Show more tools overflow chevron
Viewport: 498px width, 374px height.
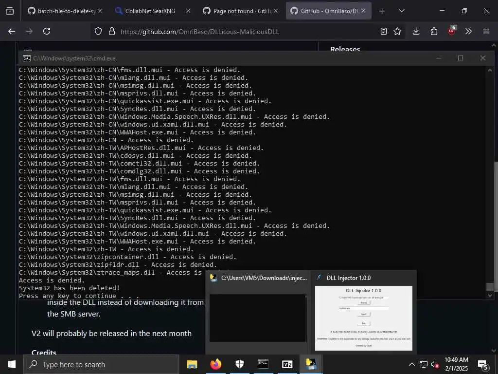(468, 31)
